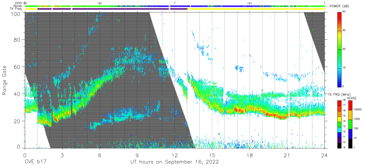The height and width of the screenshot is (168, 365).
Task: Click the purple segment of the TX frequency colorbar
Action: point(339,140)
